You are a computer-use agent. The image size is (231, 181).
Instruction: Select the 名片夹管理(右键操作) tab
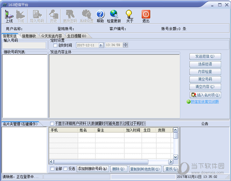[x=20, y=124]
